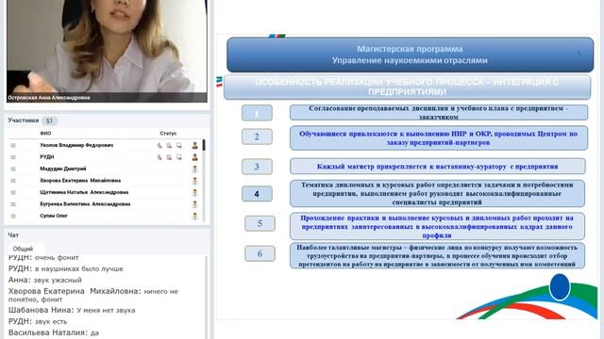Select participant name Бугреева Валентина Александровна
The width and height of the screenshot is (604, 339).
[x=85, y=204]
